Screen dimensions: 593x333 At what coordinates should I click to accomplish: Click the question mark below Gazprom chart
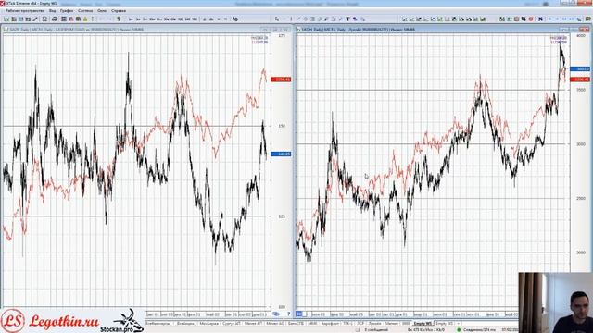288,314
